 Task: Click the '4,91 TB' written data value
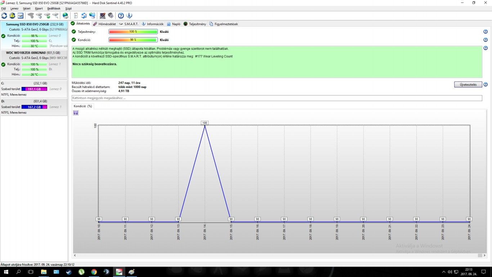pyautogui.click(x=124, y=91)
